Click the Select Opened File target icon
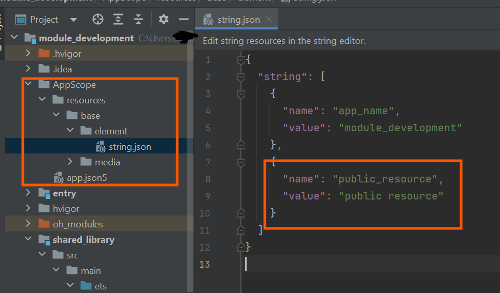This screenshot has height=293, width=500. [98, 20]
